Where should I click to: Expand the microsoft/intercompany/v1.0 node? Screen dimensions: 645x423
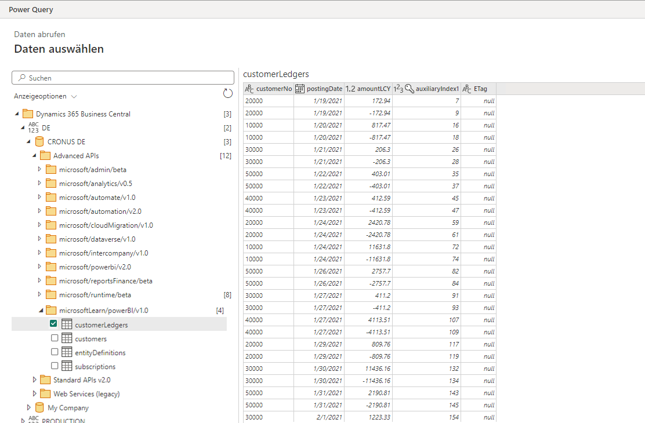[x=39, y=253]
